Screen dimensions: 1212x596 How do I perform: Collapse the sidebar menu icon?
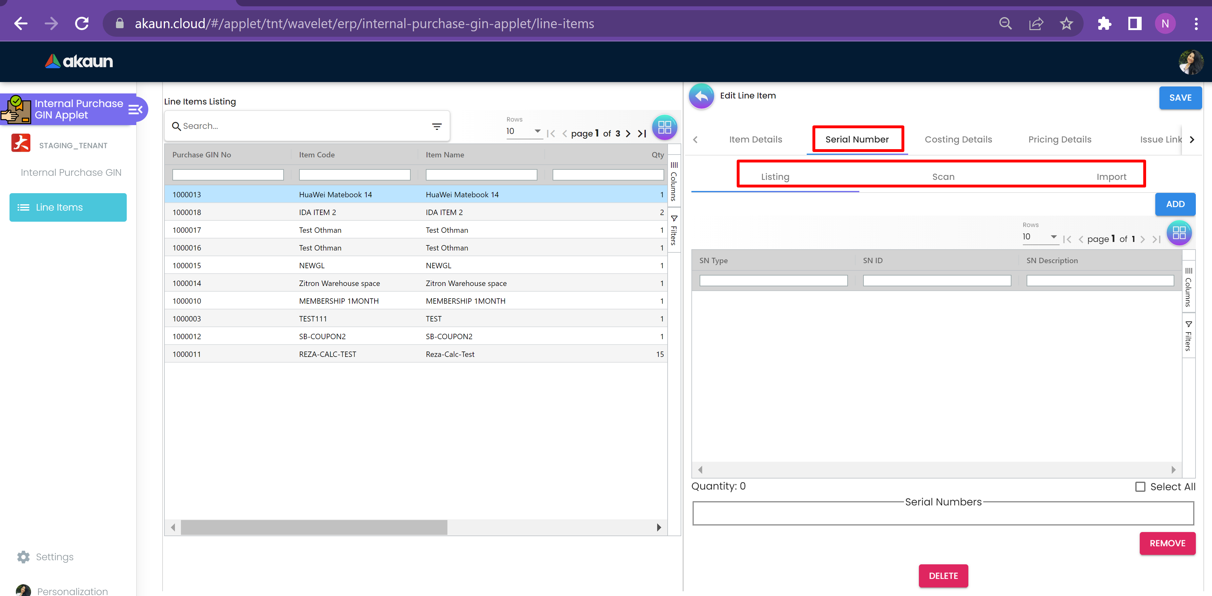coord(135,109)
